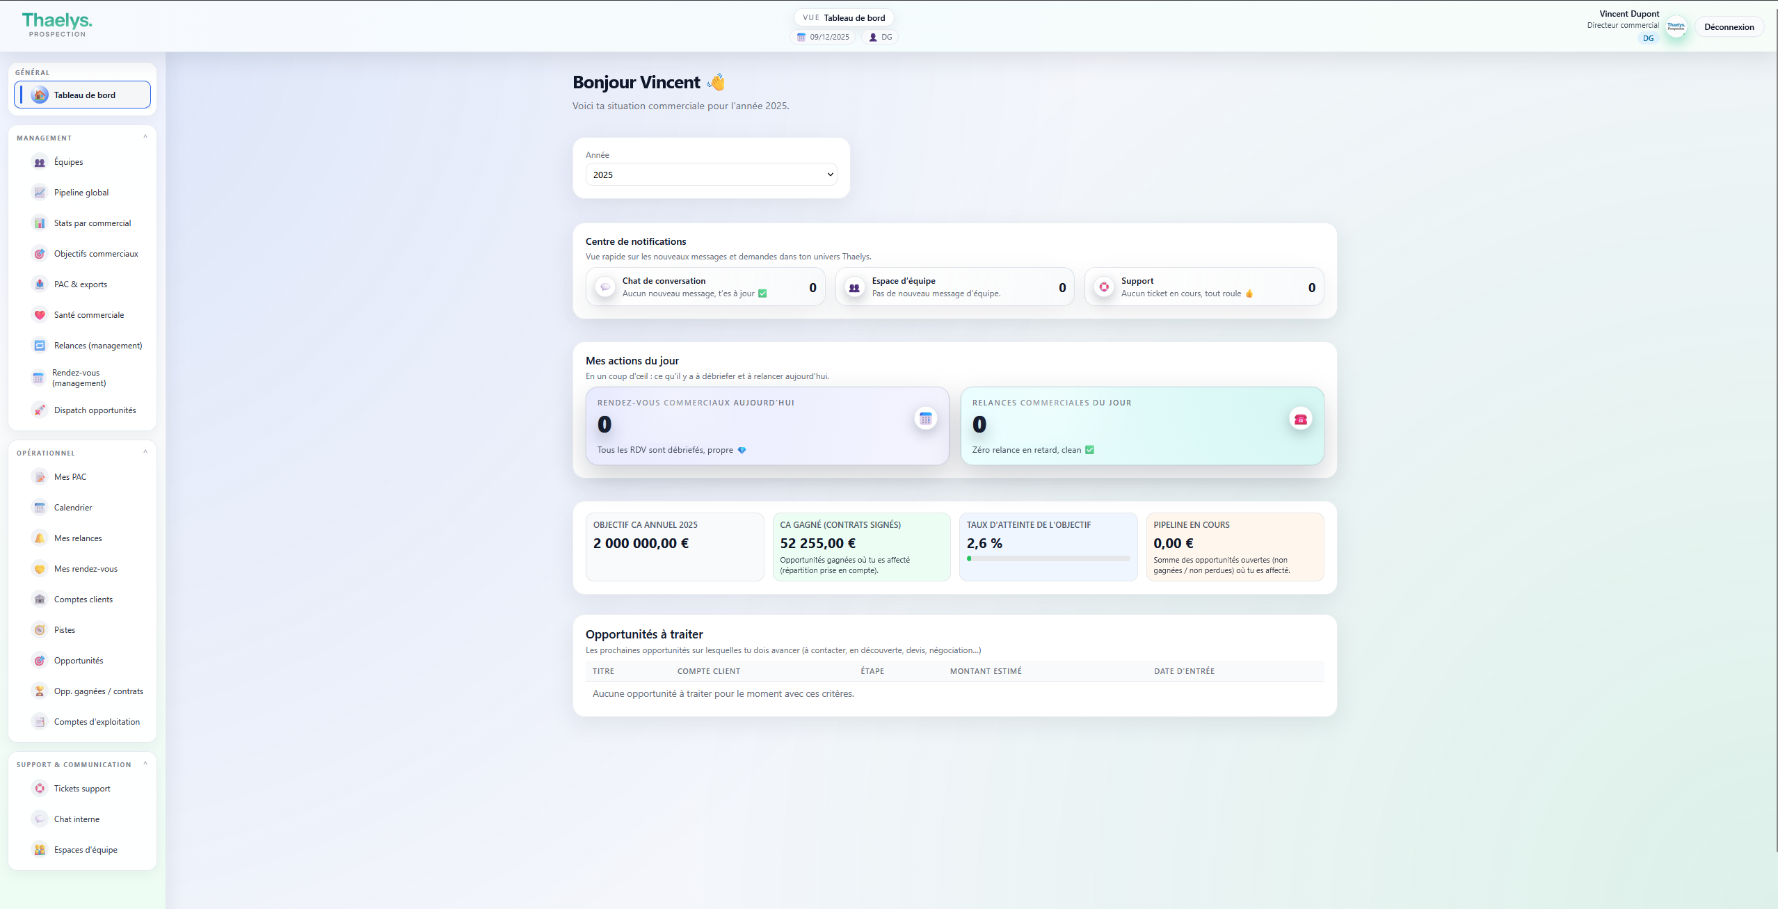This screenshot has width=1778, height=909.
Task: Click the Santé commerciale heart icon
Action: tap(40, 315)
